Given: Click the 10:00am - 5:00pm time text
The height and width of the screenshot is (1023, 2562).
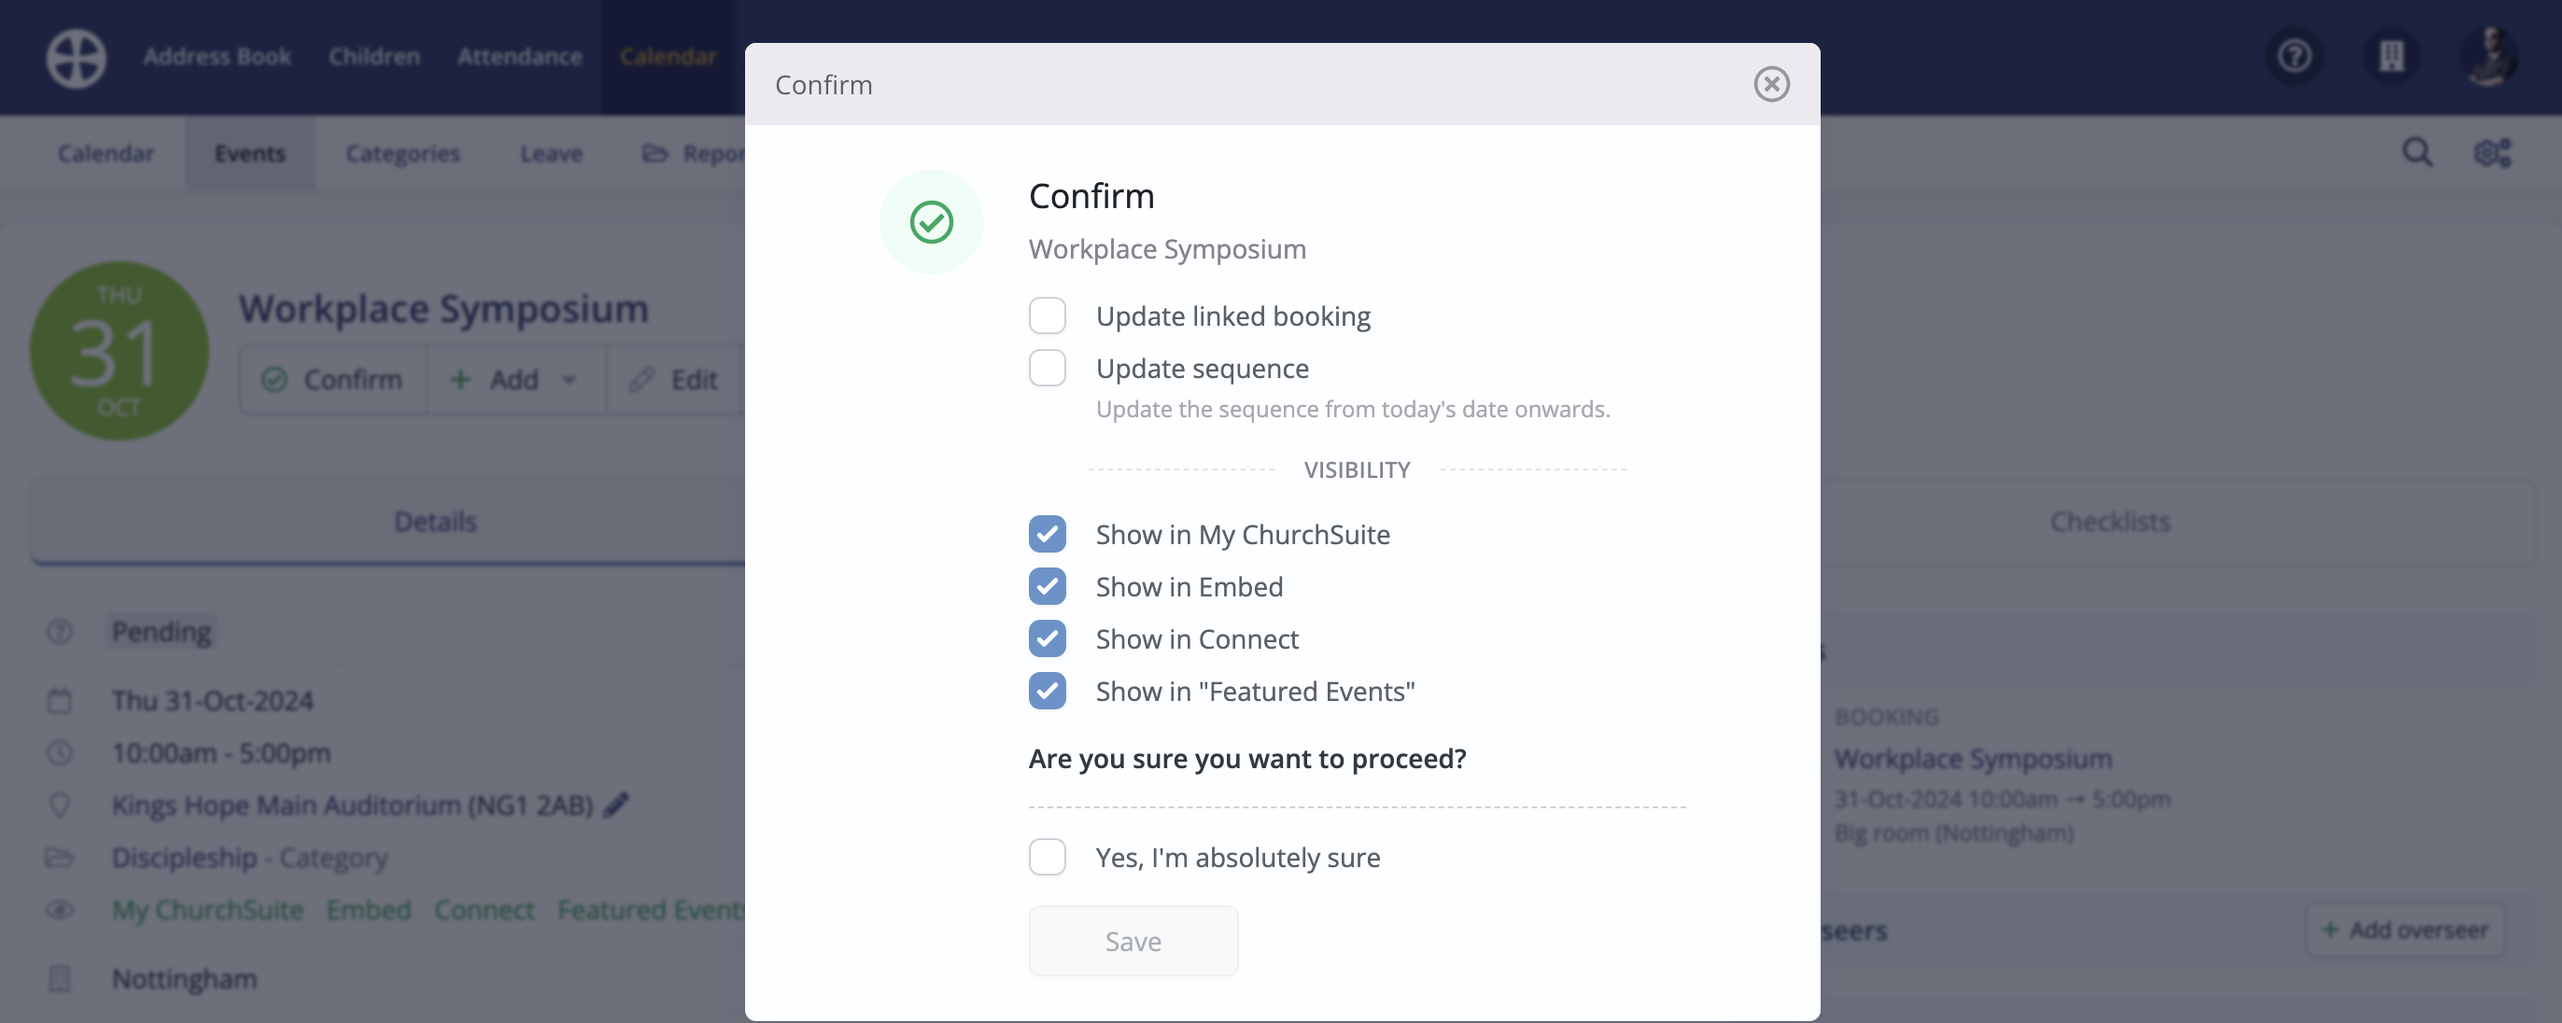Looking at the screenshot, I should tap(220, 752).
